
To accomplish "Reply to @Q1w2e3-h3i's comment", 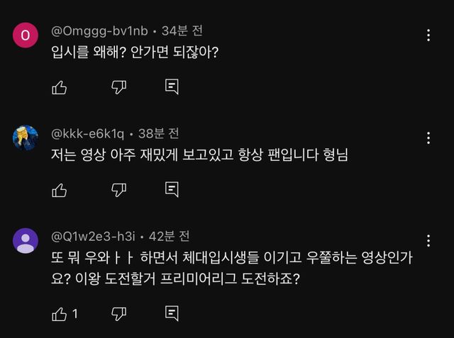I will (x=171, y=312).
